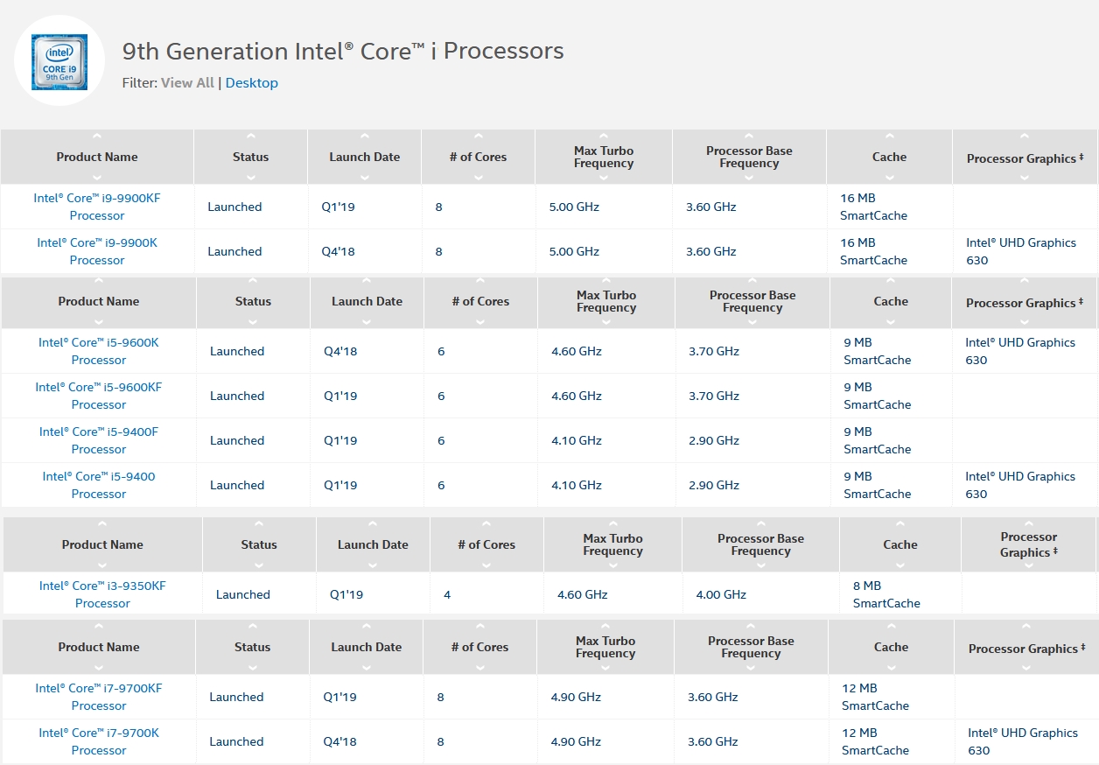This screenshot has height=765, width=1099.
Task: Sort the i3 table by Launch Date header
Action: 373,544
